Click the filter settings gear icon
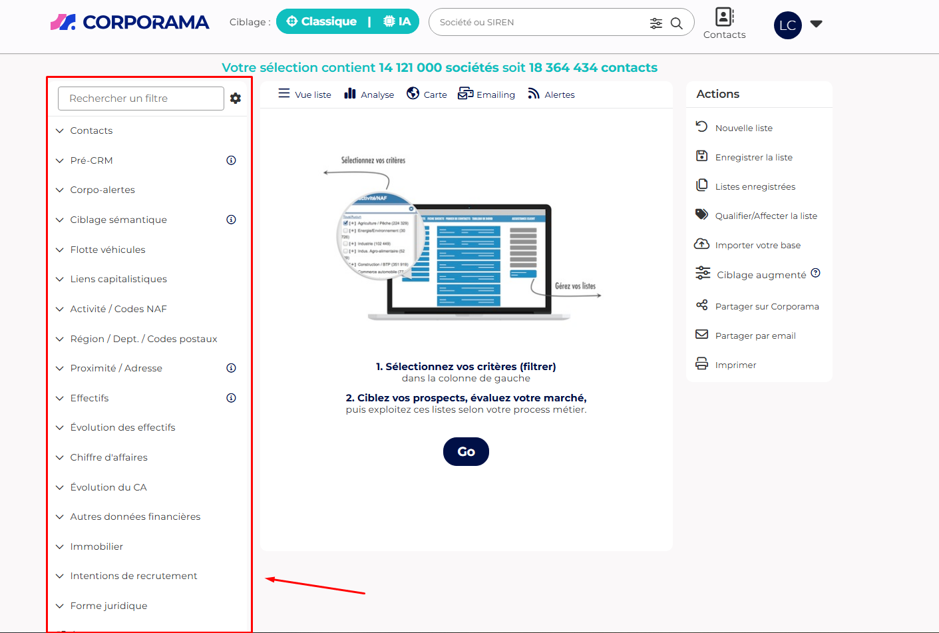Viewport: 939px width, 633px height. 236,99
